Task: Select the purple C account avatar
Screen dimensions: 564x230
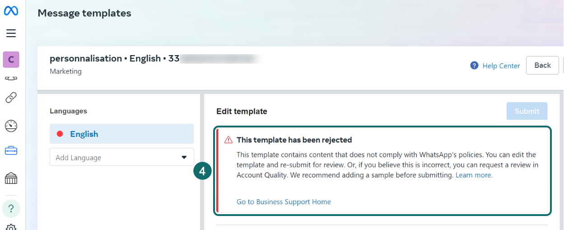Action: pos(11,59)
